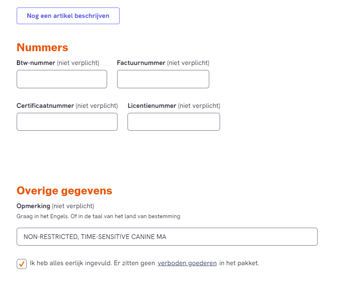Viewport: 348px width, 281px height.
Task: Click "(niet verplicht)" beside Licentienummer
Action: [x=199, y=106]
